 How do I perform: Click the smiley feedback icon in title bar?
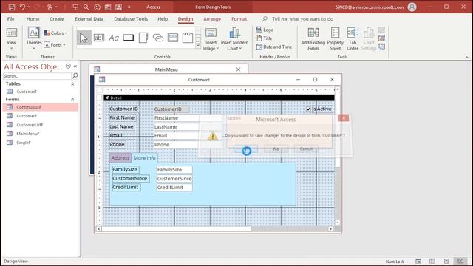(x=97, y=7)
